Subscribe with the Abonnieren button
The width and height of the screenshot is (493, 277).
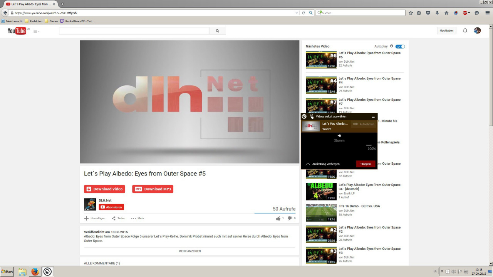(111, 207)
